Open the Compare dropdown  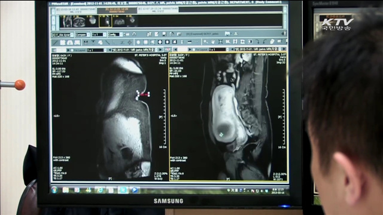point(83,35)
